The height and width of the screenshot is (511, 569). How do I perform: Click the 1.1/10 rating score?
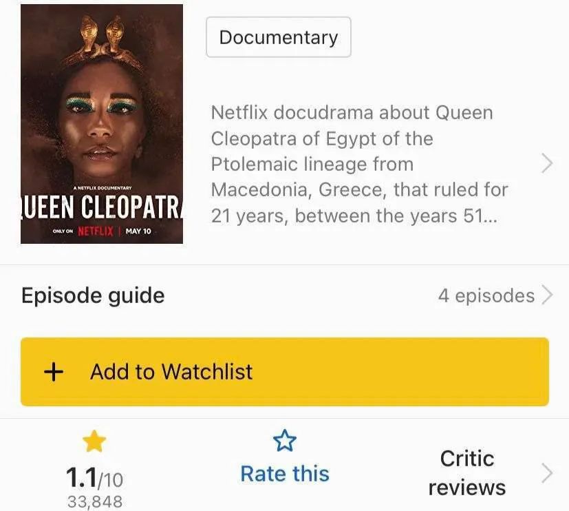[x=94, y=478]
